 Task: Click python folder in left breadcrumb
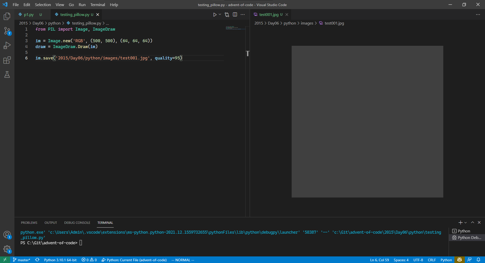(x=54, y=23)
